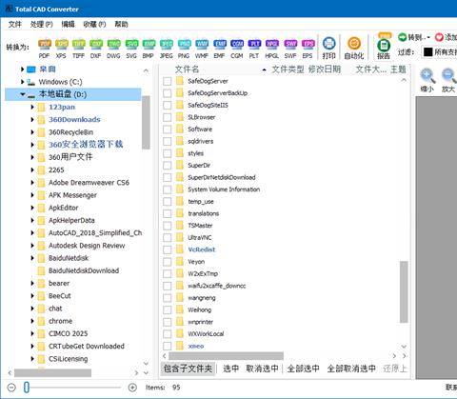Image resolution: width=457 pixels, height=399 pixels.
Task: Expand the BaiduNetdisk folder node
Action: pos(32,258)
